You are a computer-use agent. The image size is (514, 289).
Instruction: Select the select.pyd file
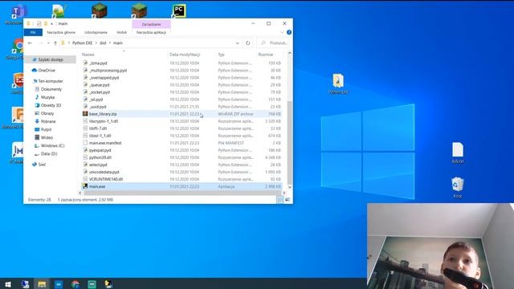click(182, 165)
